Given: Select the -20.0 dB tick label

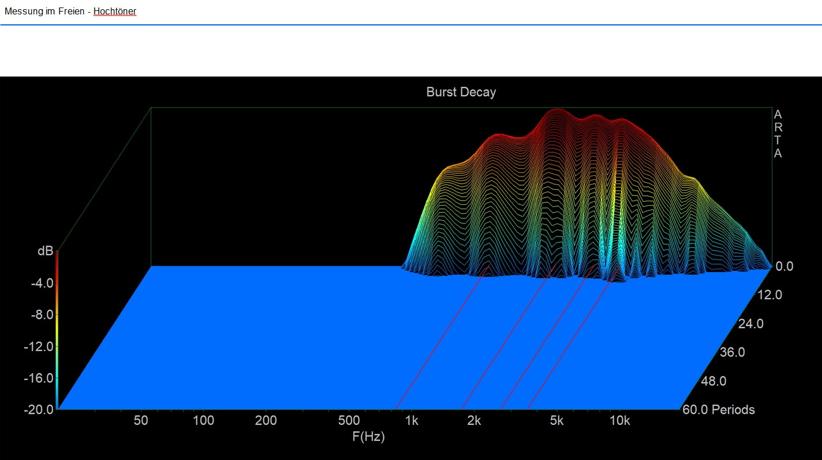Looking at the screenshot, I should (x=39, y=410).
